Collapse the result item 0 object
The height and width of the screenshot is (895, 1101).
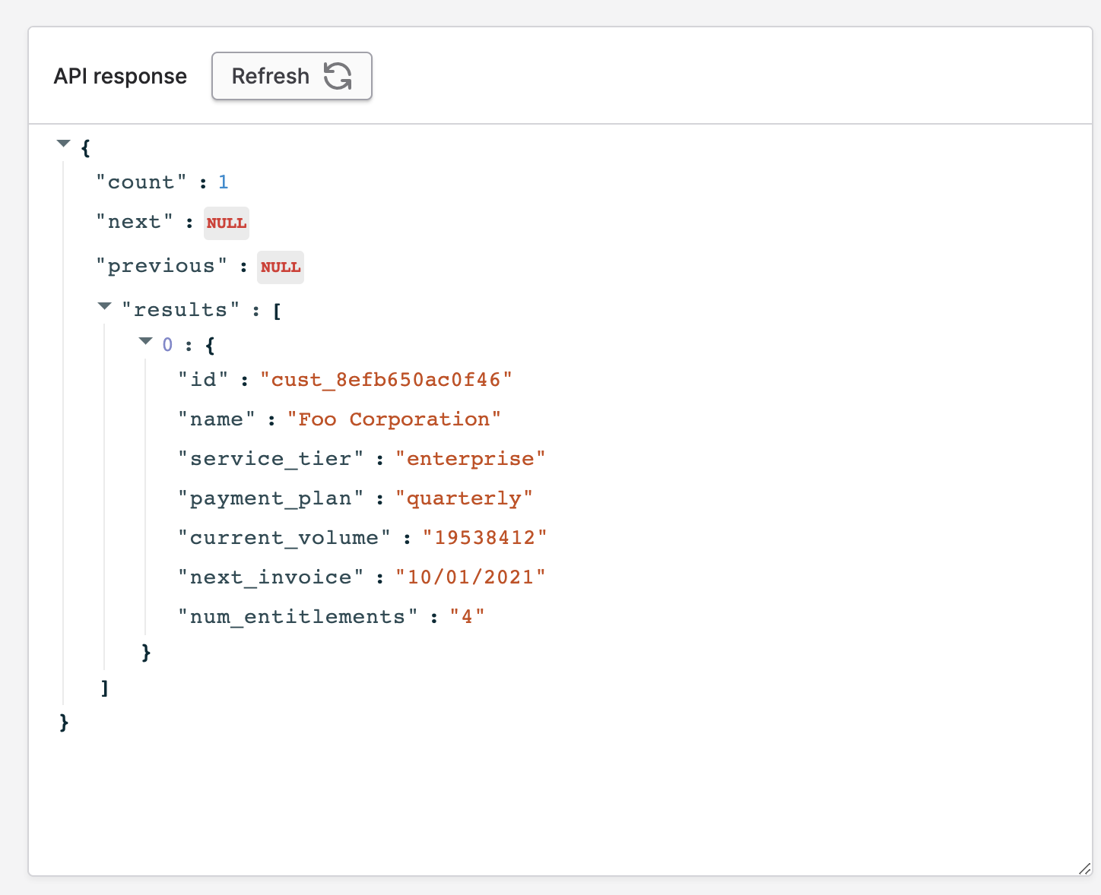(146, 341)
